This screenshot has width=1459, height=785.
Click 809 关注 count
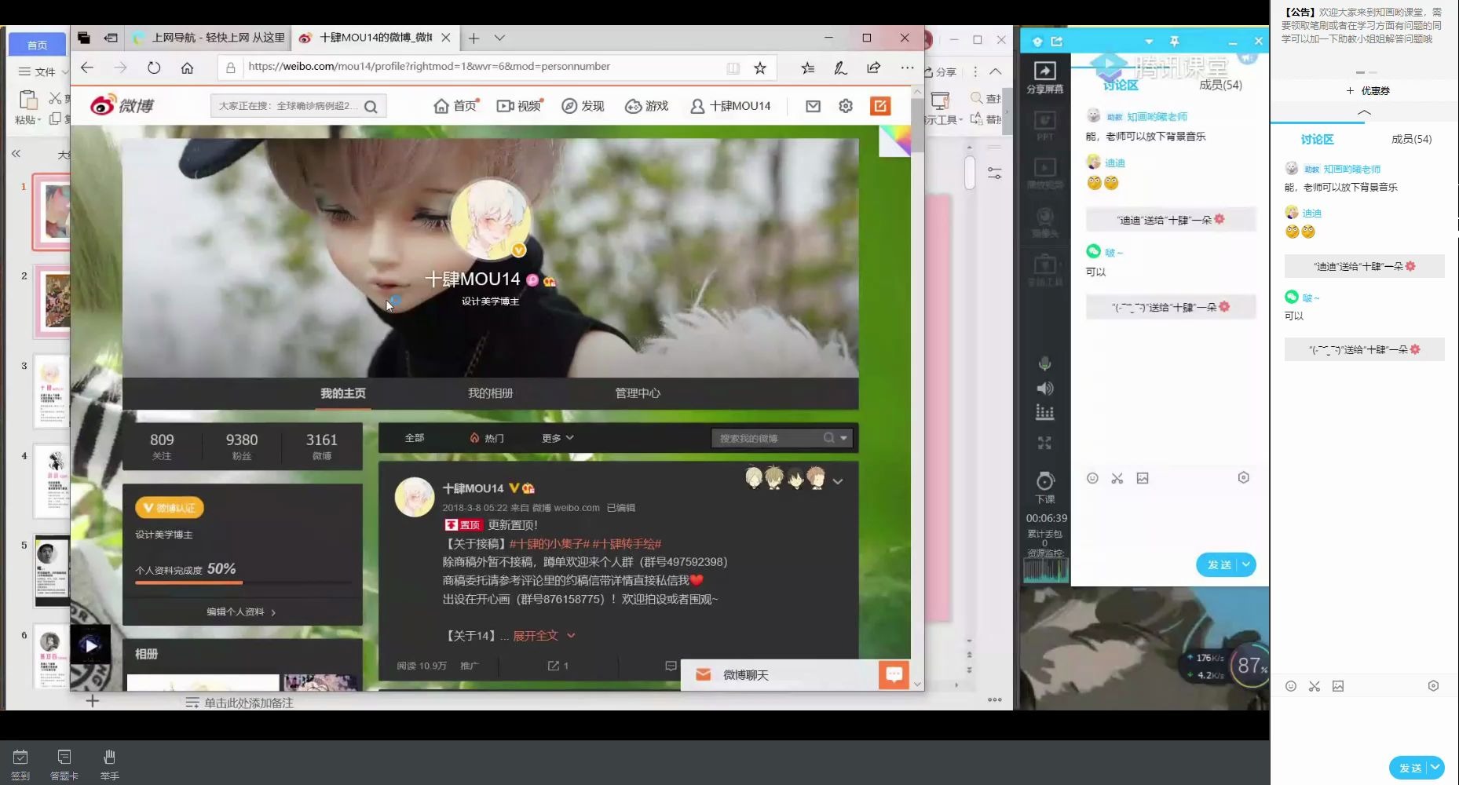point(162,446)
